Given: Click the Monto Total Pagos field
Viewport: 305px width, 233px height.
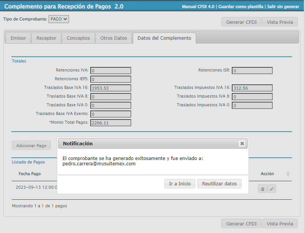Looking at the screenshot, I should 111,123.
